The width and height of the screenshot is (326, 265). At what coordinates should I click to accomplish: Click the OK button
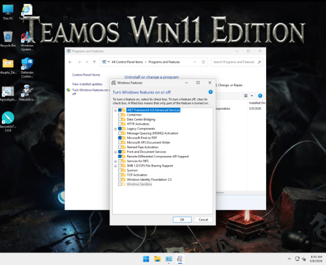click(182, 219)
